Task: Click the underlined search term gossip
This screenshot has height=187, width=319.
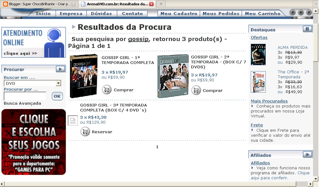Action: point(138,39)
